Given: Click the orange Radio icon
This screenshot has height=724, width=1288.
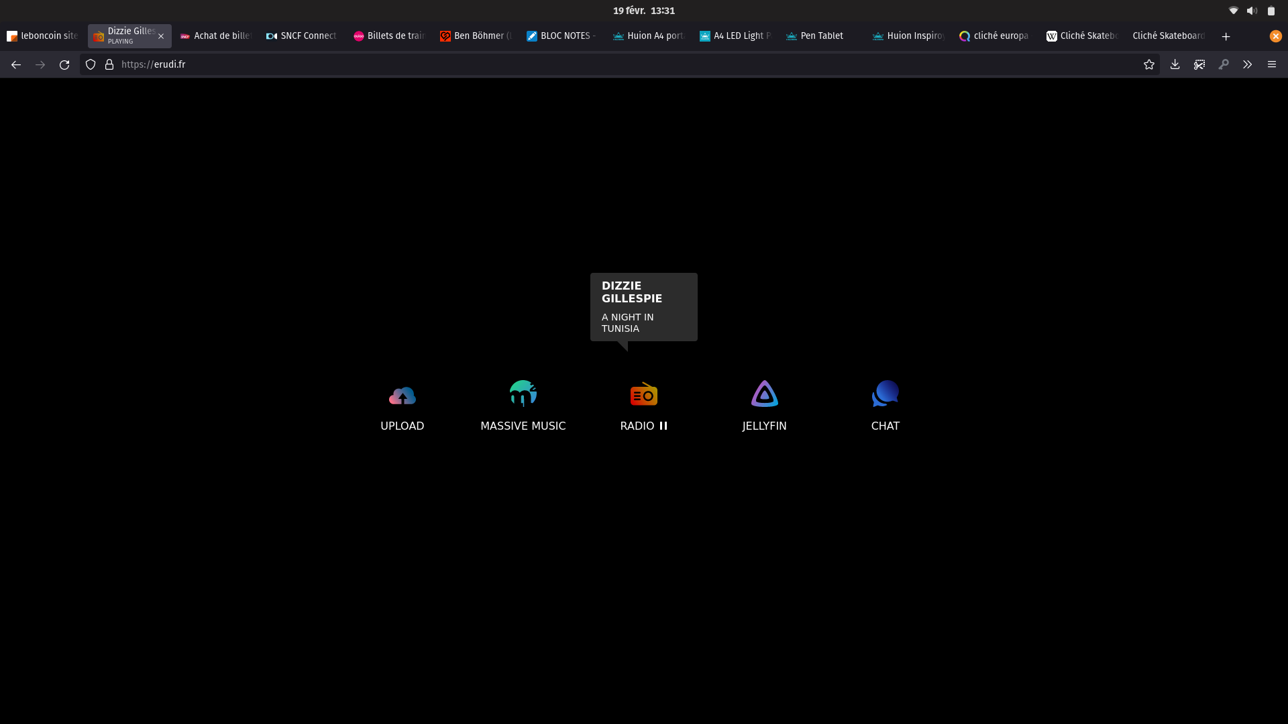Looking at the screenshot, I should [643, 395].
